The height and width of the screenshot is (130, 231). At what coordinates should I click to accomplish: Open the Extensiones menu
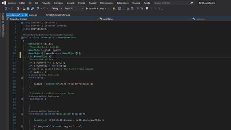click(123, 3)
